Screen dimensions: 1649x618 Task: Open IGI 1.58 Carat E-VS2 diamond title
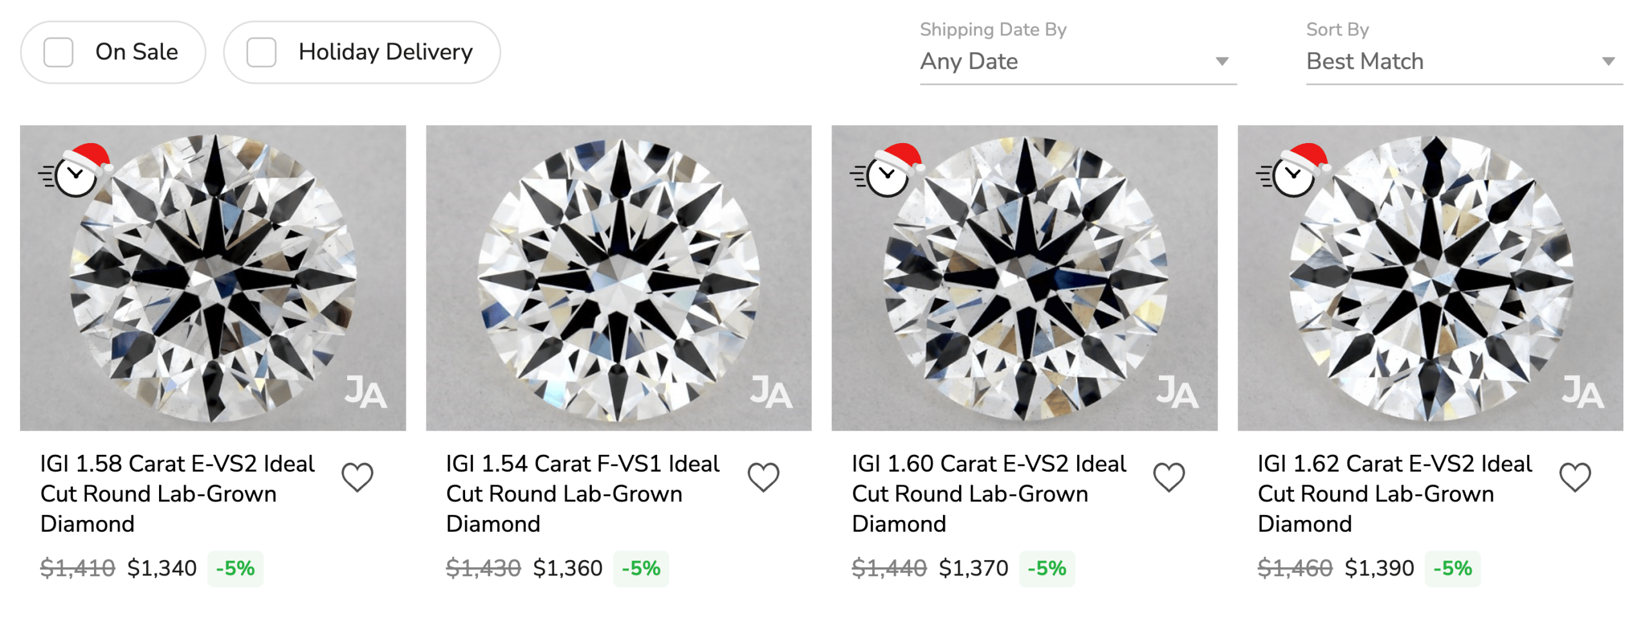pyautogui.click(x=177, y=494)
